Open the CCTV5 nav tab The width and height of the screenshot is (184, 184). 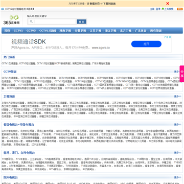click(31, 31)
